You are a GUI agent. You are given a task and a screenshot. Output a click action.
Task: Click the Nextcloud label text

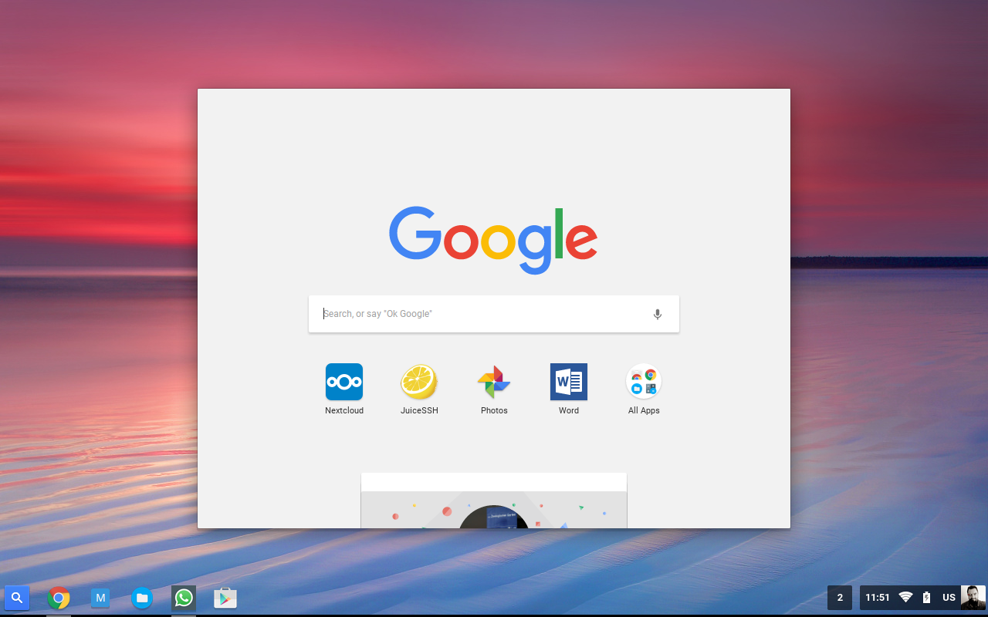tap(344, 410)
